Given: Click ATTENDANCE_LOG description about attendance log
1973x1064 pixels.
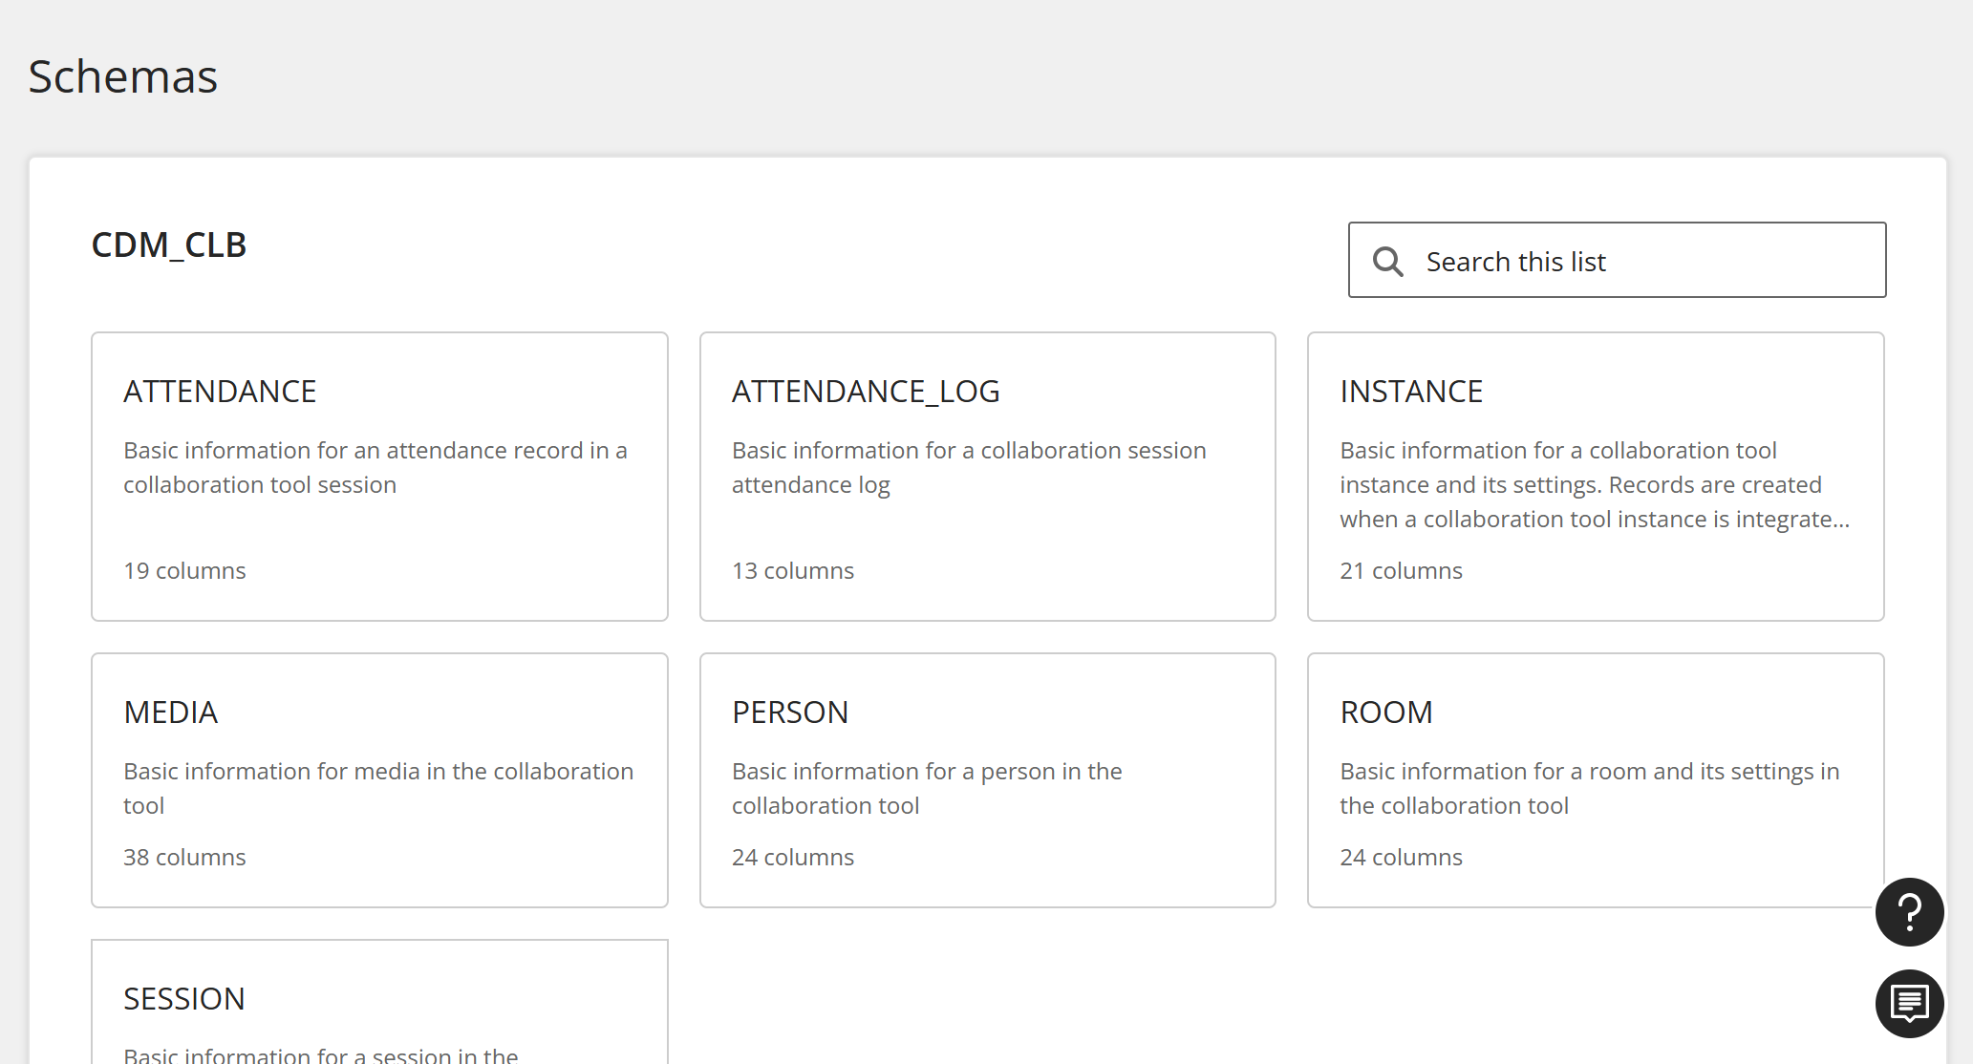Looking at the screenshot, I should coord(969,467).
